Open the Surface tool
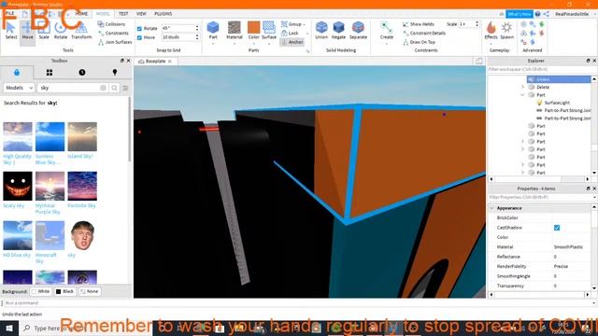The width and height of the screenshot is (598, 336). coord(269,31)
